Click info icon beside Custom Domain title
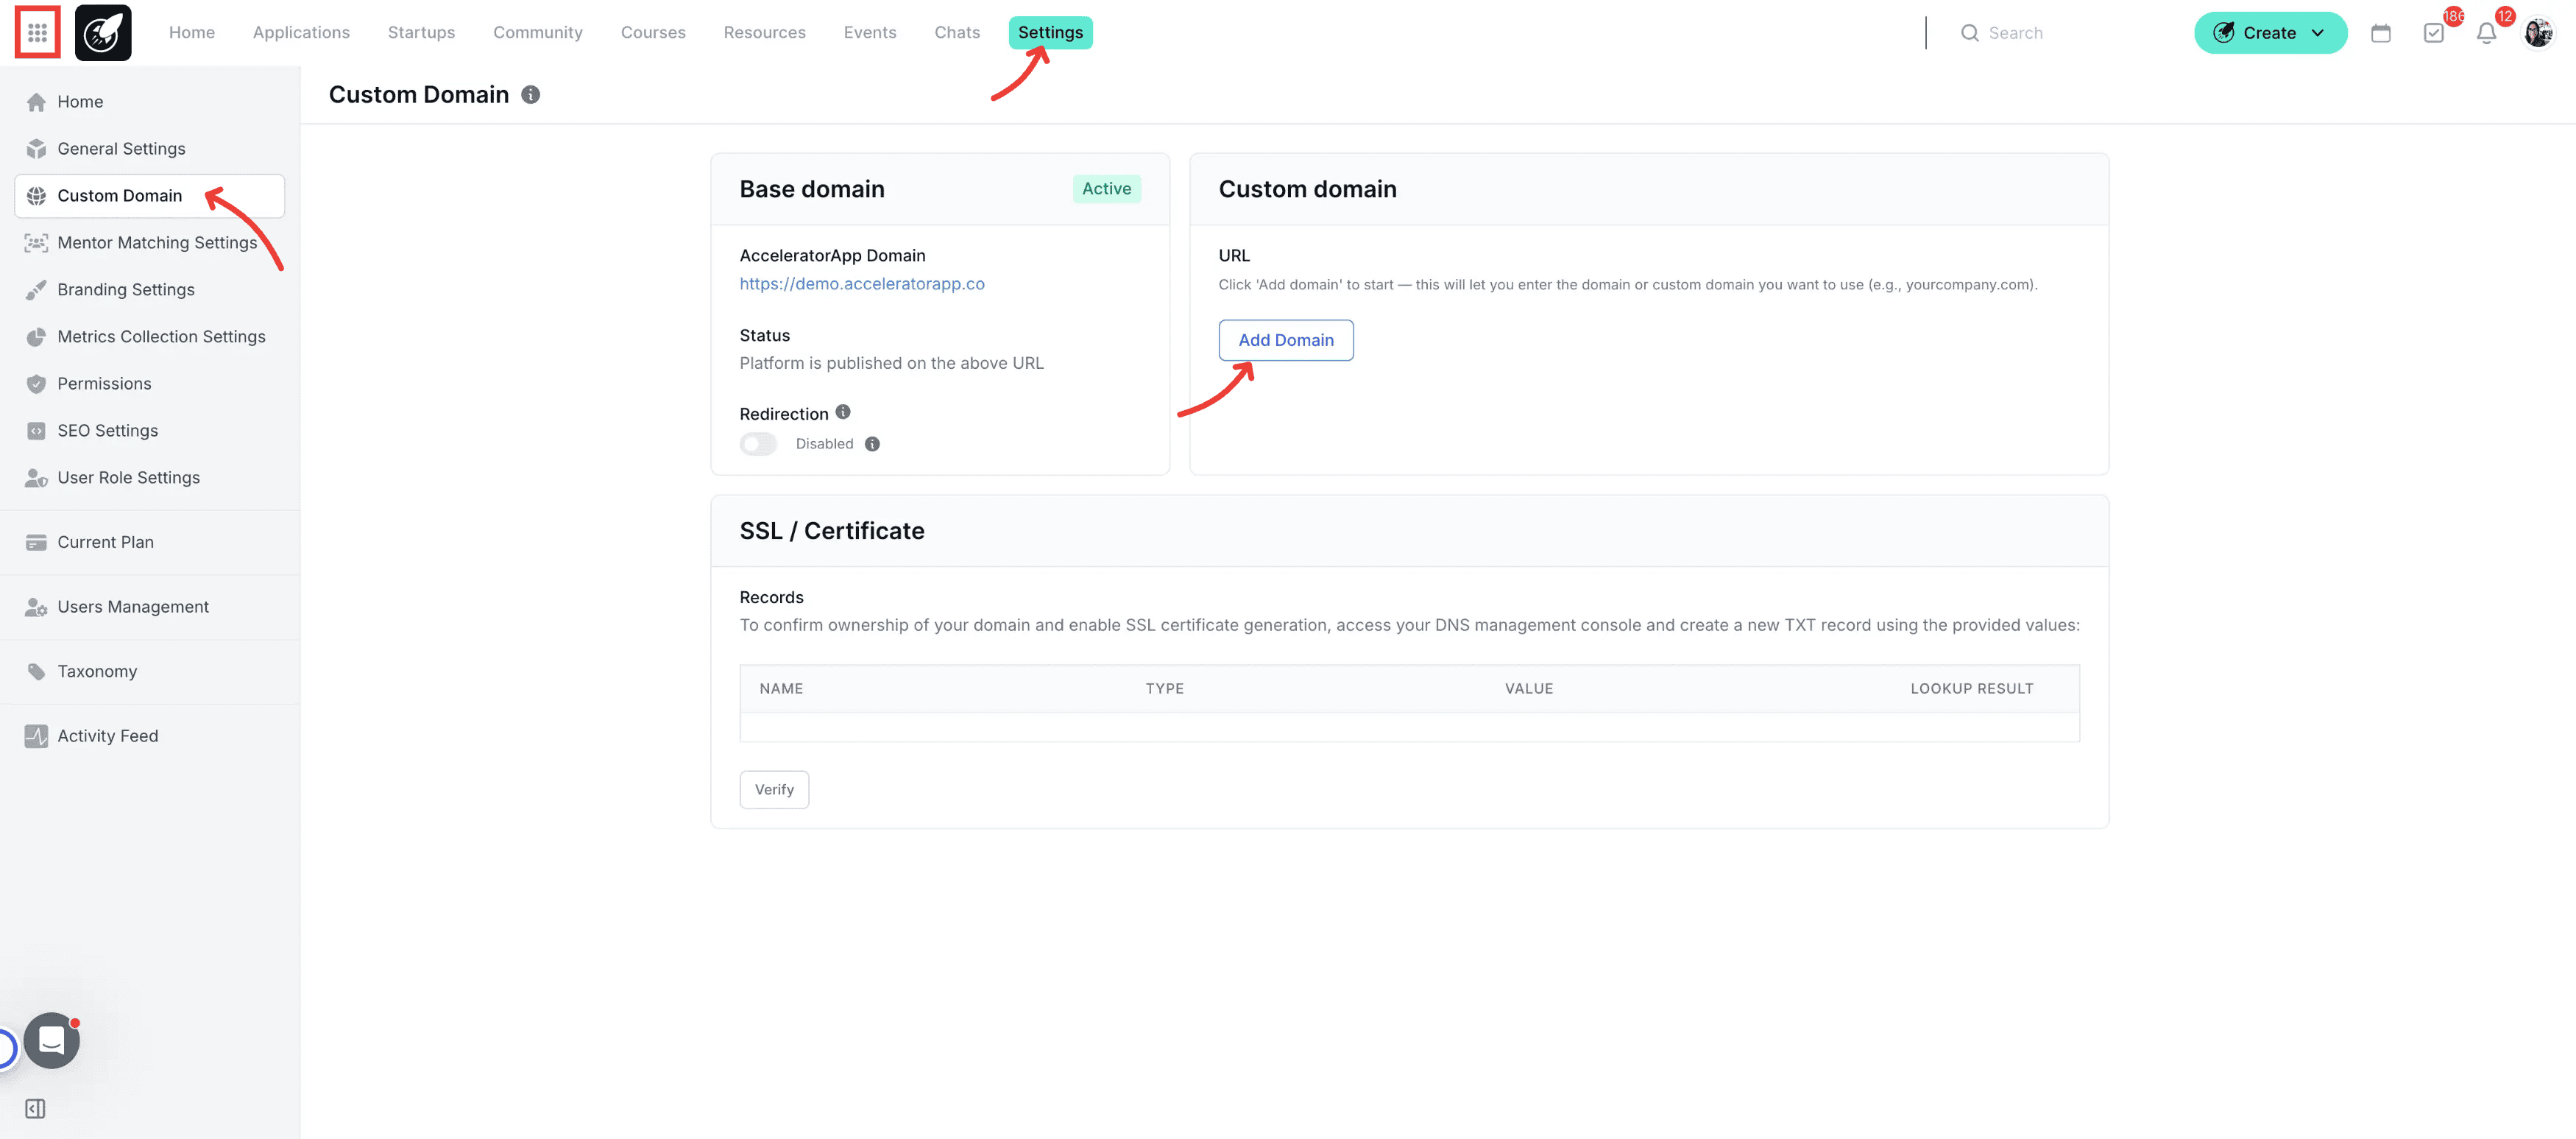 click(x=531, y=94)
